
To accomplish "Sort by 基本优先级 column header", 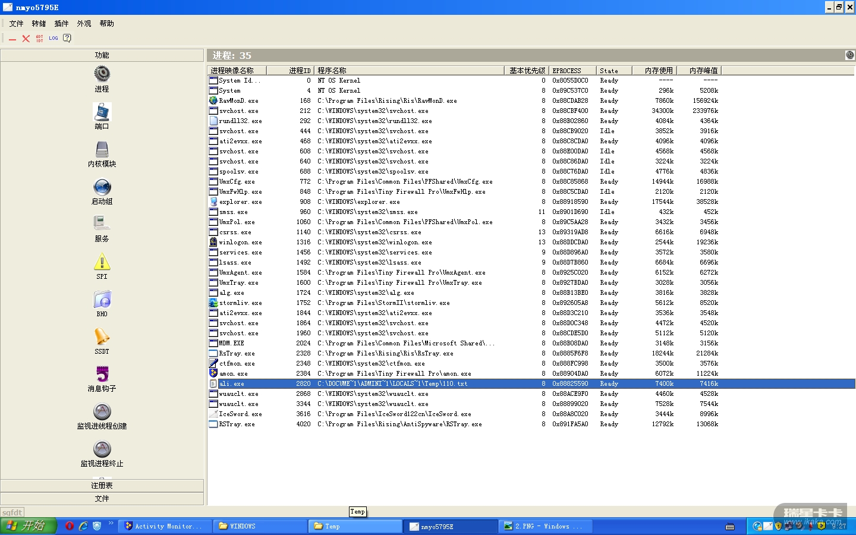I will pos(526,70).
